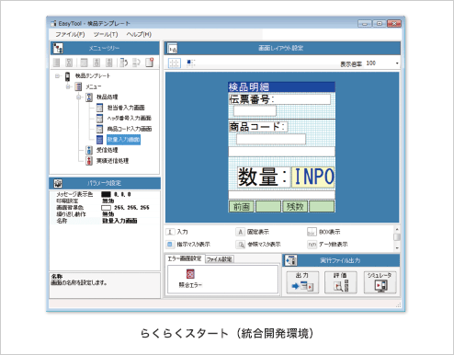The image size is (454, 355).
Task: Select the 実績送信処理 tree item
Action: (112, 161)
